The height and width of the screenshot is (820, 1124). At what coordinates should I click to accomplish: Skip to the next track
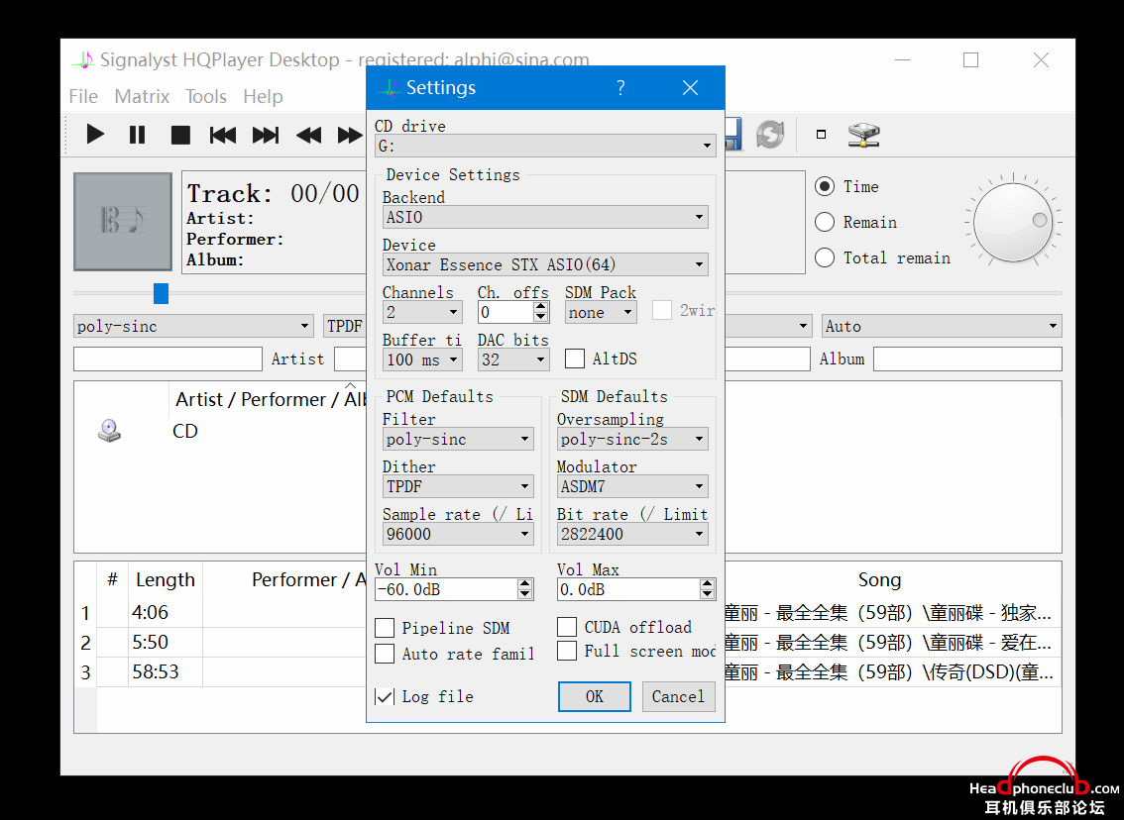[x=266, y=135]
